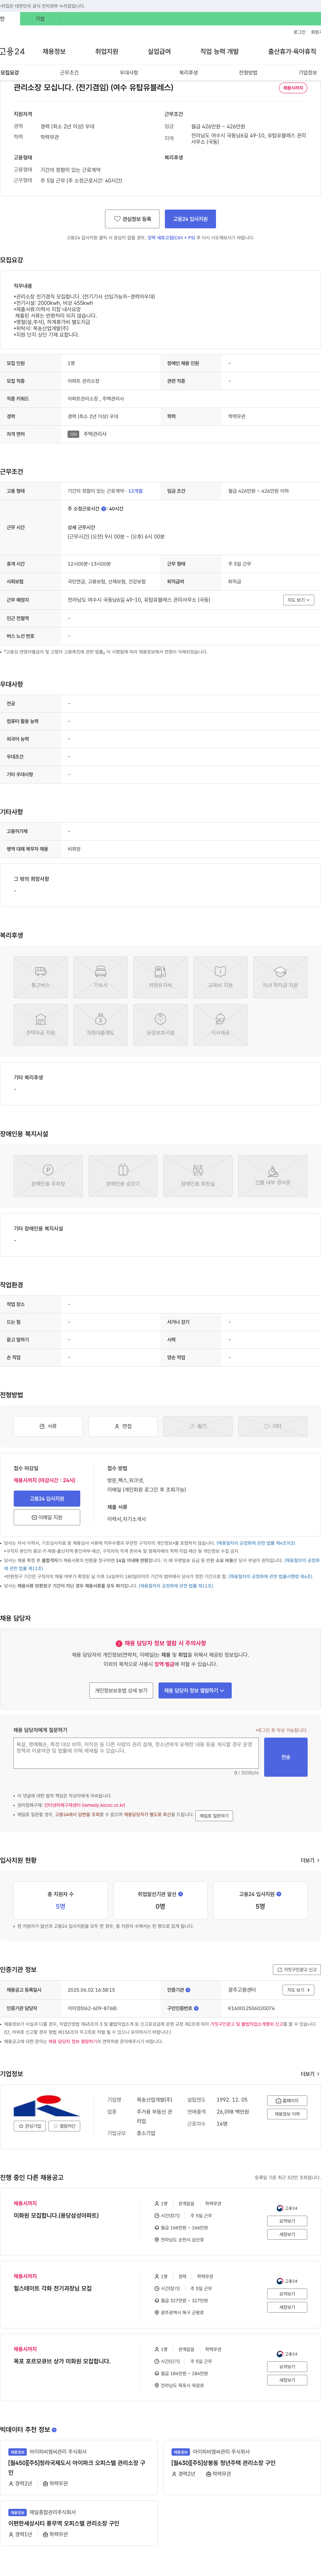Image resolution: width=321 pixels, height=2576 pixels.
Task: Click 고용24 입사지원 in 접수 마감일 box
Action: pos(47,1499)
